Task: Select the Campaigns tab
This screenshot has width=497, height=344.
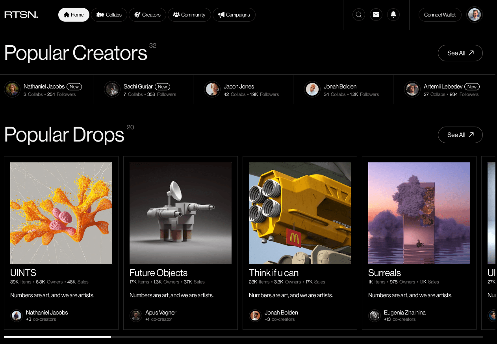Action: click(234, 15)
